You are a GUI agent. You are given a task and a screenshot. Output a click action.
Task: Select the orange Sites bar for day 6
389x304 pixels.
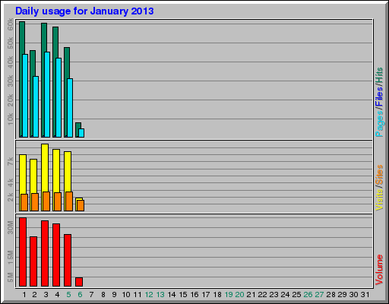81,205
